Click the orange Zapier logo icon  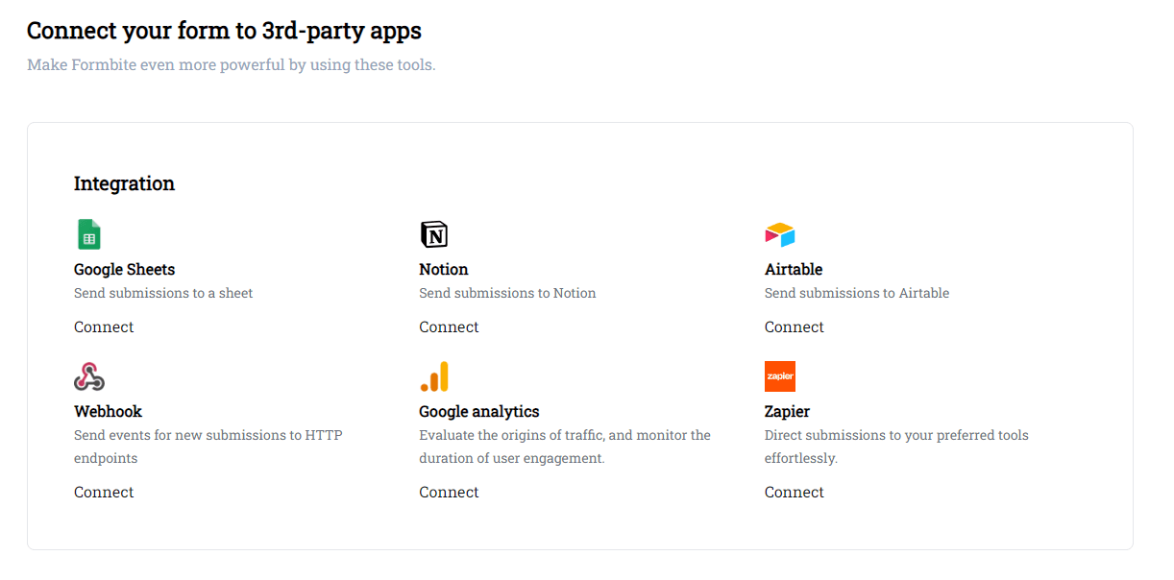coord(780,376)
